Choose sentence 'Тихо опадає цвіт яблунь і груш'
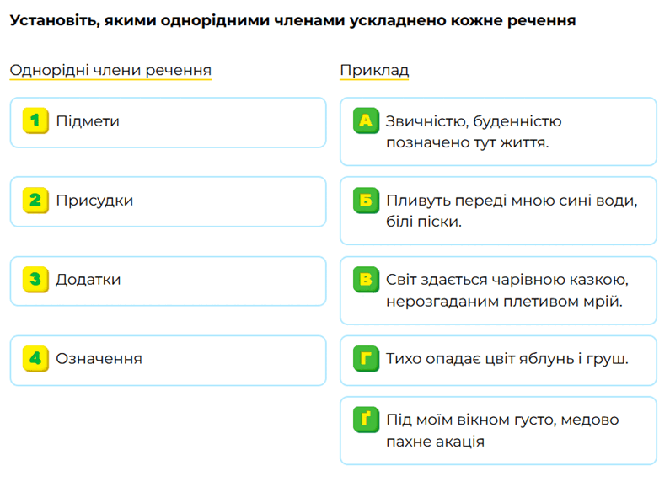 click(x=498, y=360)
